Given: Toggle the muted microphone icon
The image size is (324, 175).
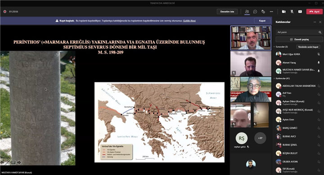Looking at the screenshot, I should (292, 12).
